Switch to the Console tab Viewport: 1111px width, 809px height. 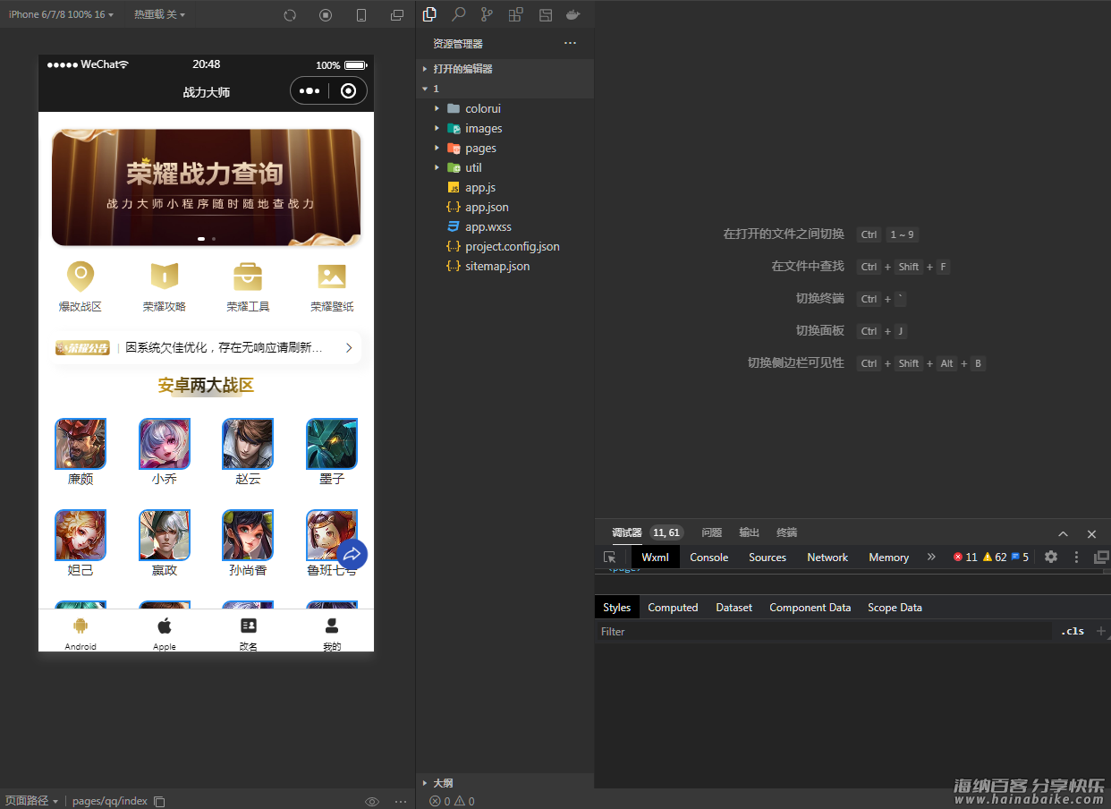[709, 557]
